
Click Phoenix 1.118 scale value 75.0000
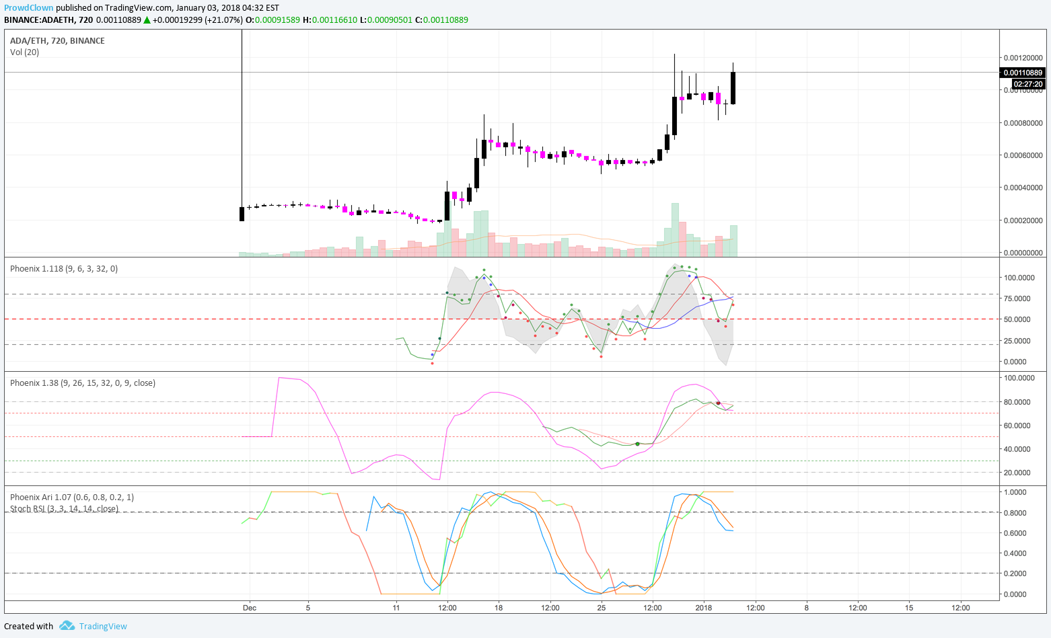tap(1019, 298)
